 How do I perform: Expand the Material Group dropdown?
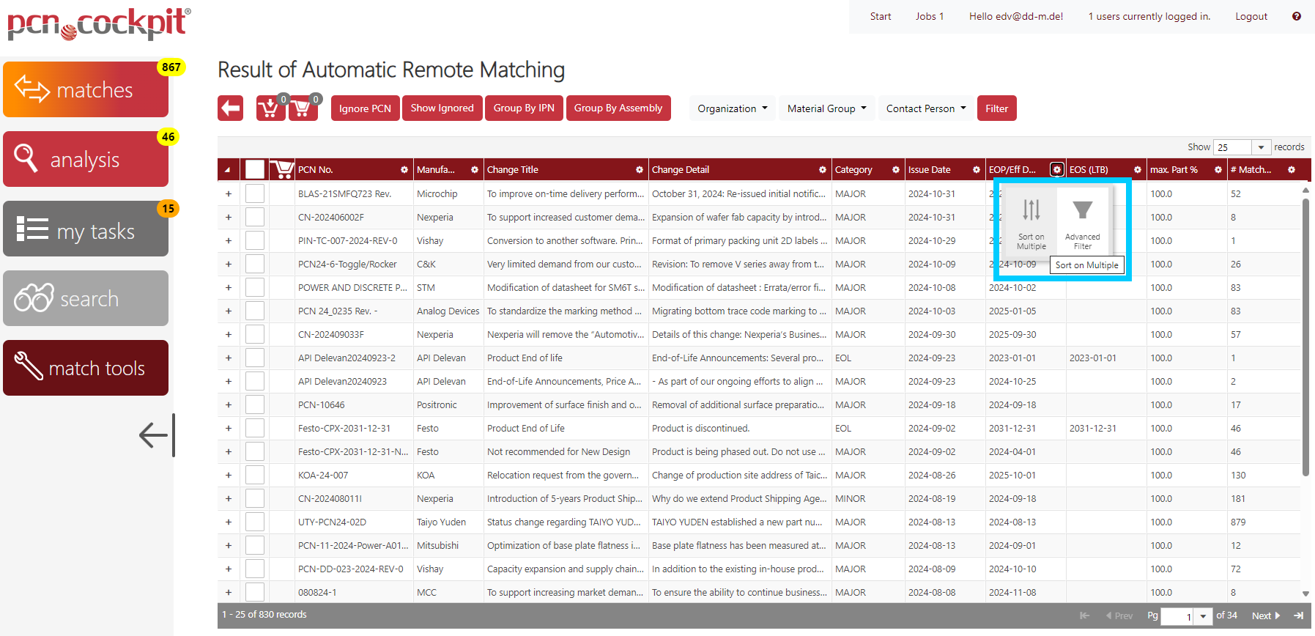click(826, 108)
